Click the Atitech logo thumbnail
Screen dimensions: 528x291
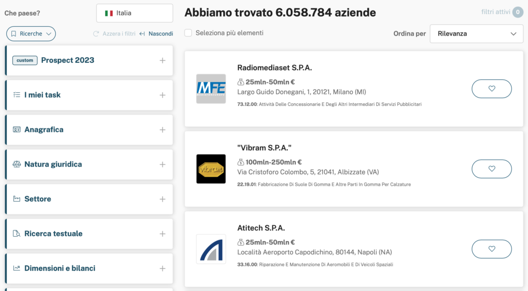[x=211, y=249]
